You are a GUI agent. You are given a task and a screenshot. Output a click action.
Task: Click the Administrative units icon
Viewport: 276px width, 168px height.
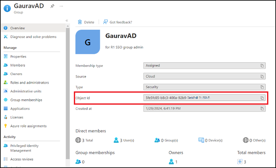pyautogui.click(x=6, y=91)
